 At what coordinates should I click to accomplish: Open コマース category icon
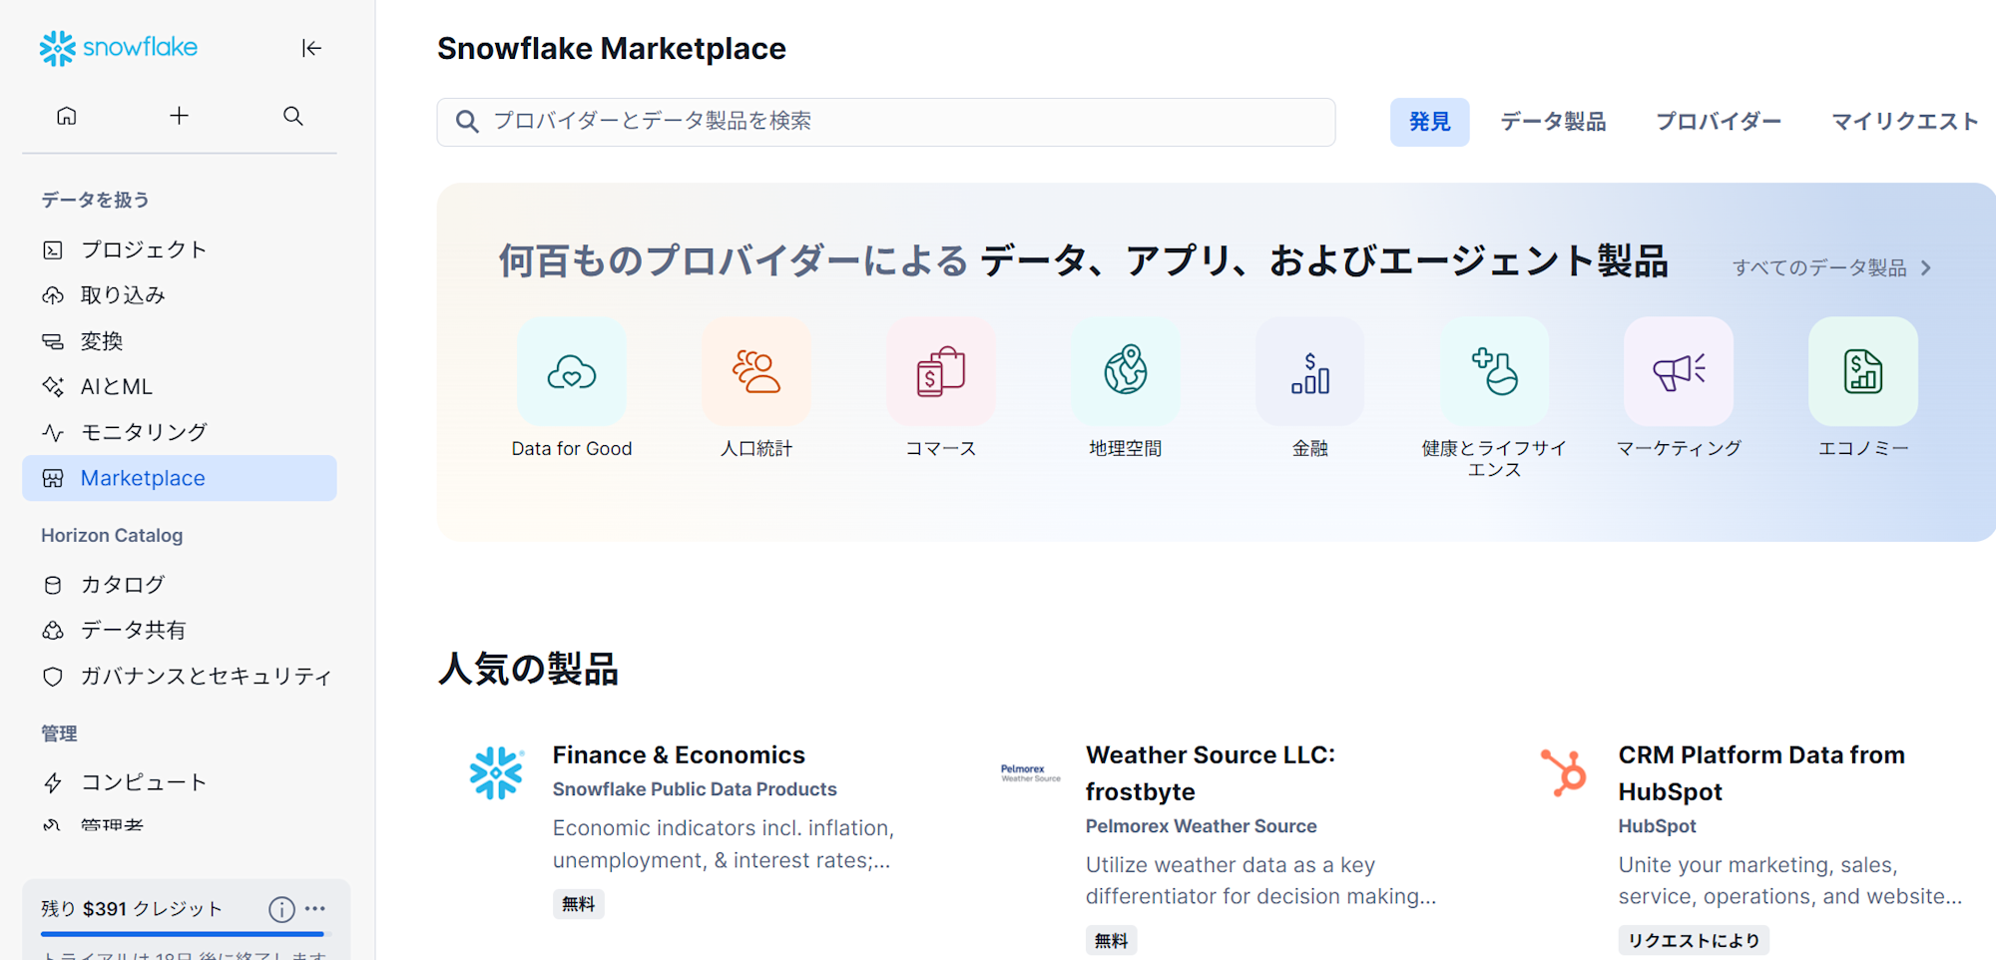(x=941, y=371)
